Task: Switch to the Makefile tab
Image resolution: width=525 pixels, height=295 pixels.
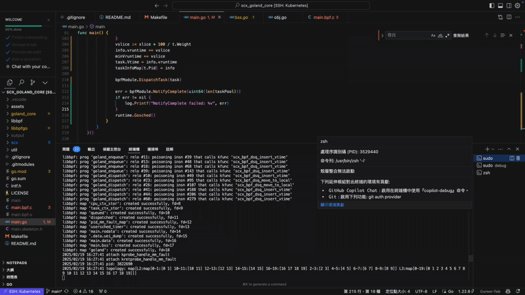Action: [156, 17]
